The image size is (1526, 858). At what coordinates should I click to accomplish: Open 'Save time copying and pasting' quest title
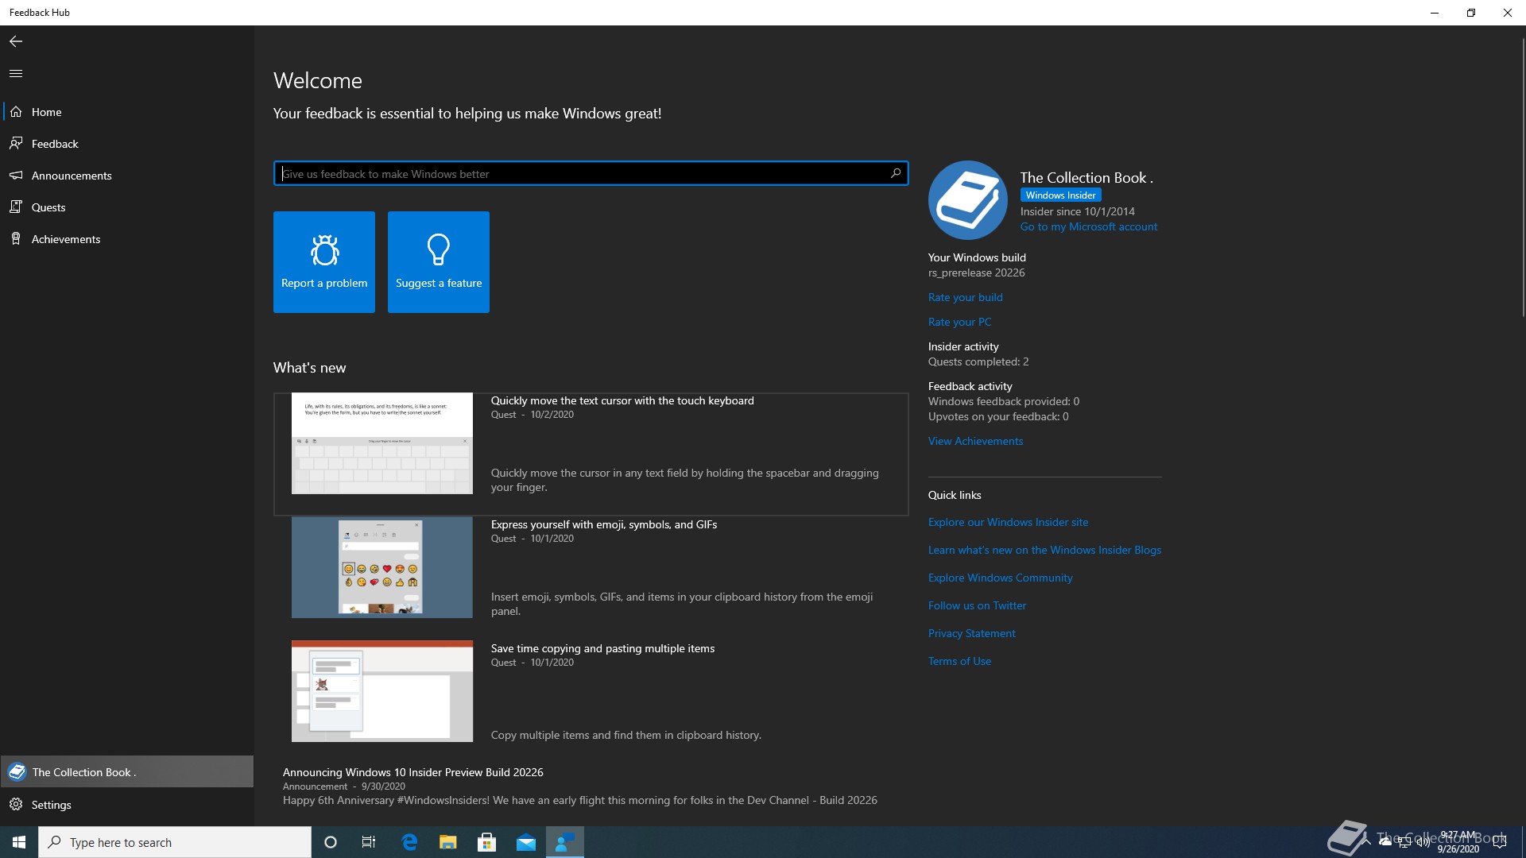(602, 648)
